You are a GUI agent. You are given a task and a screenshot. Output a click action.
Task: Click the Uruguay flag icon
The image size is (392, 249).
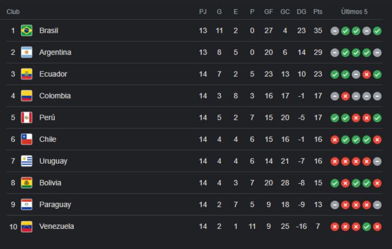(x=27, y=161)
